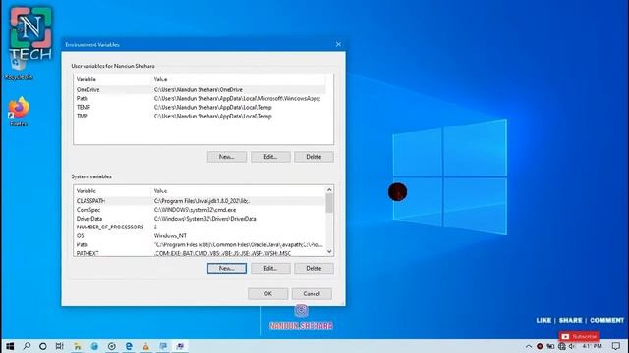Click the System variables scrollbar thumb

pyautogui.click(x=329, y=203)
